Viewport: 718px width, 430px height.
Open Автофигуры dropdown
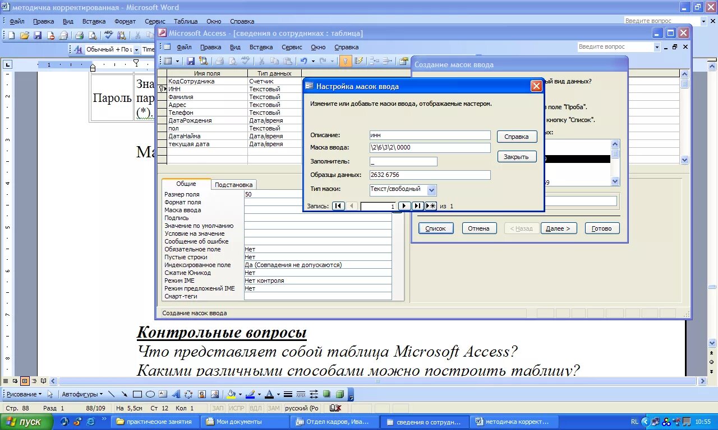click(82, 394)
